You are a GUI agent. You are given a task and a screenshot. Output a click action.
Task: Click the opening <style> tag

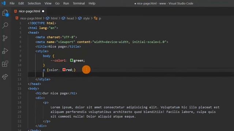click(42, 51)
